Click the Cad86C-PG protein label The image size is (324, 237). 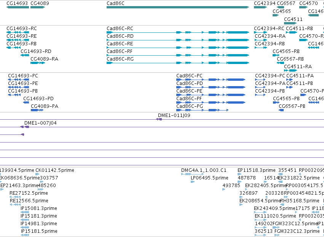click(190, 106)
